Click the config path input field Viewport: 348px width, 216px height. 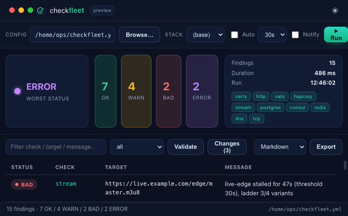[x=73, y=35]
